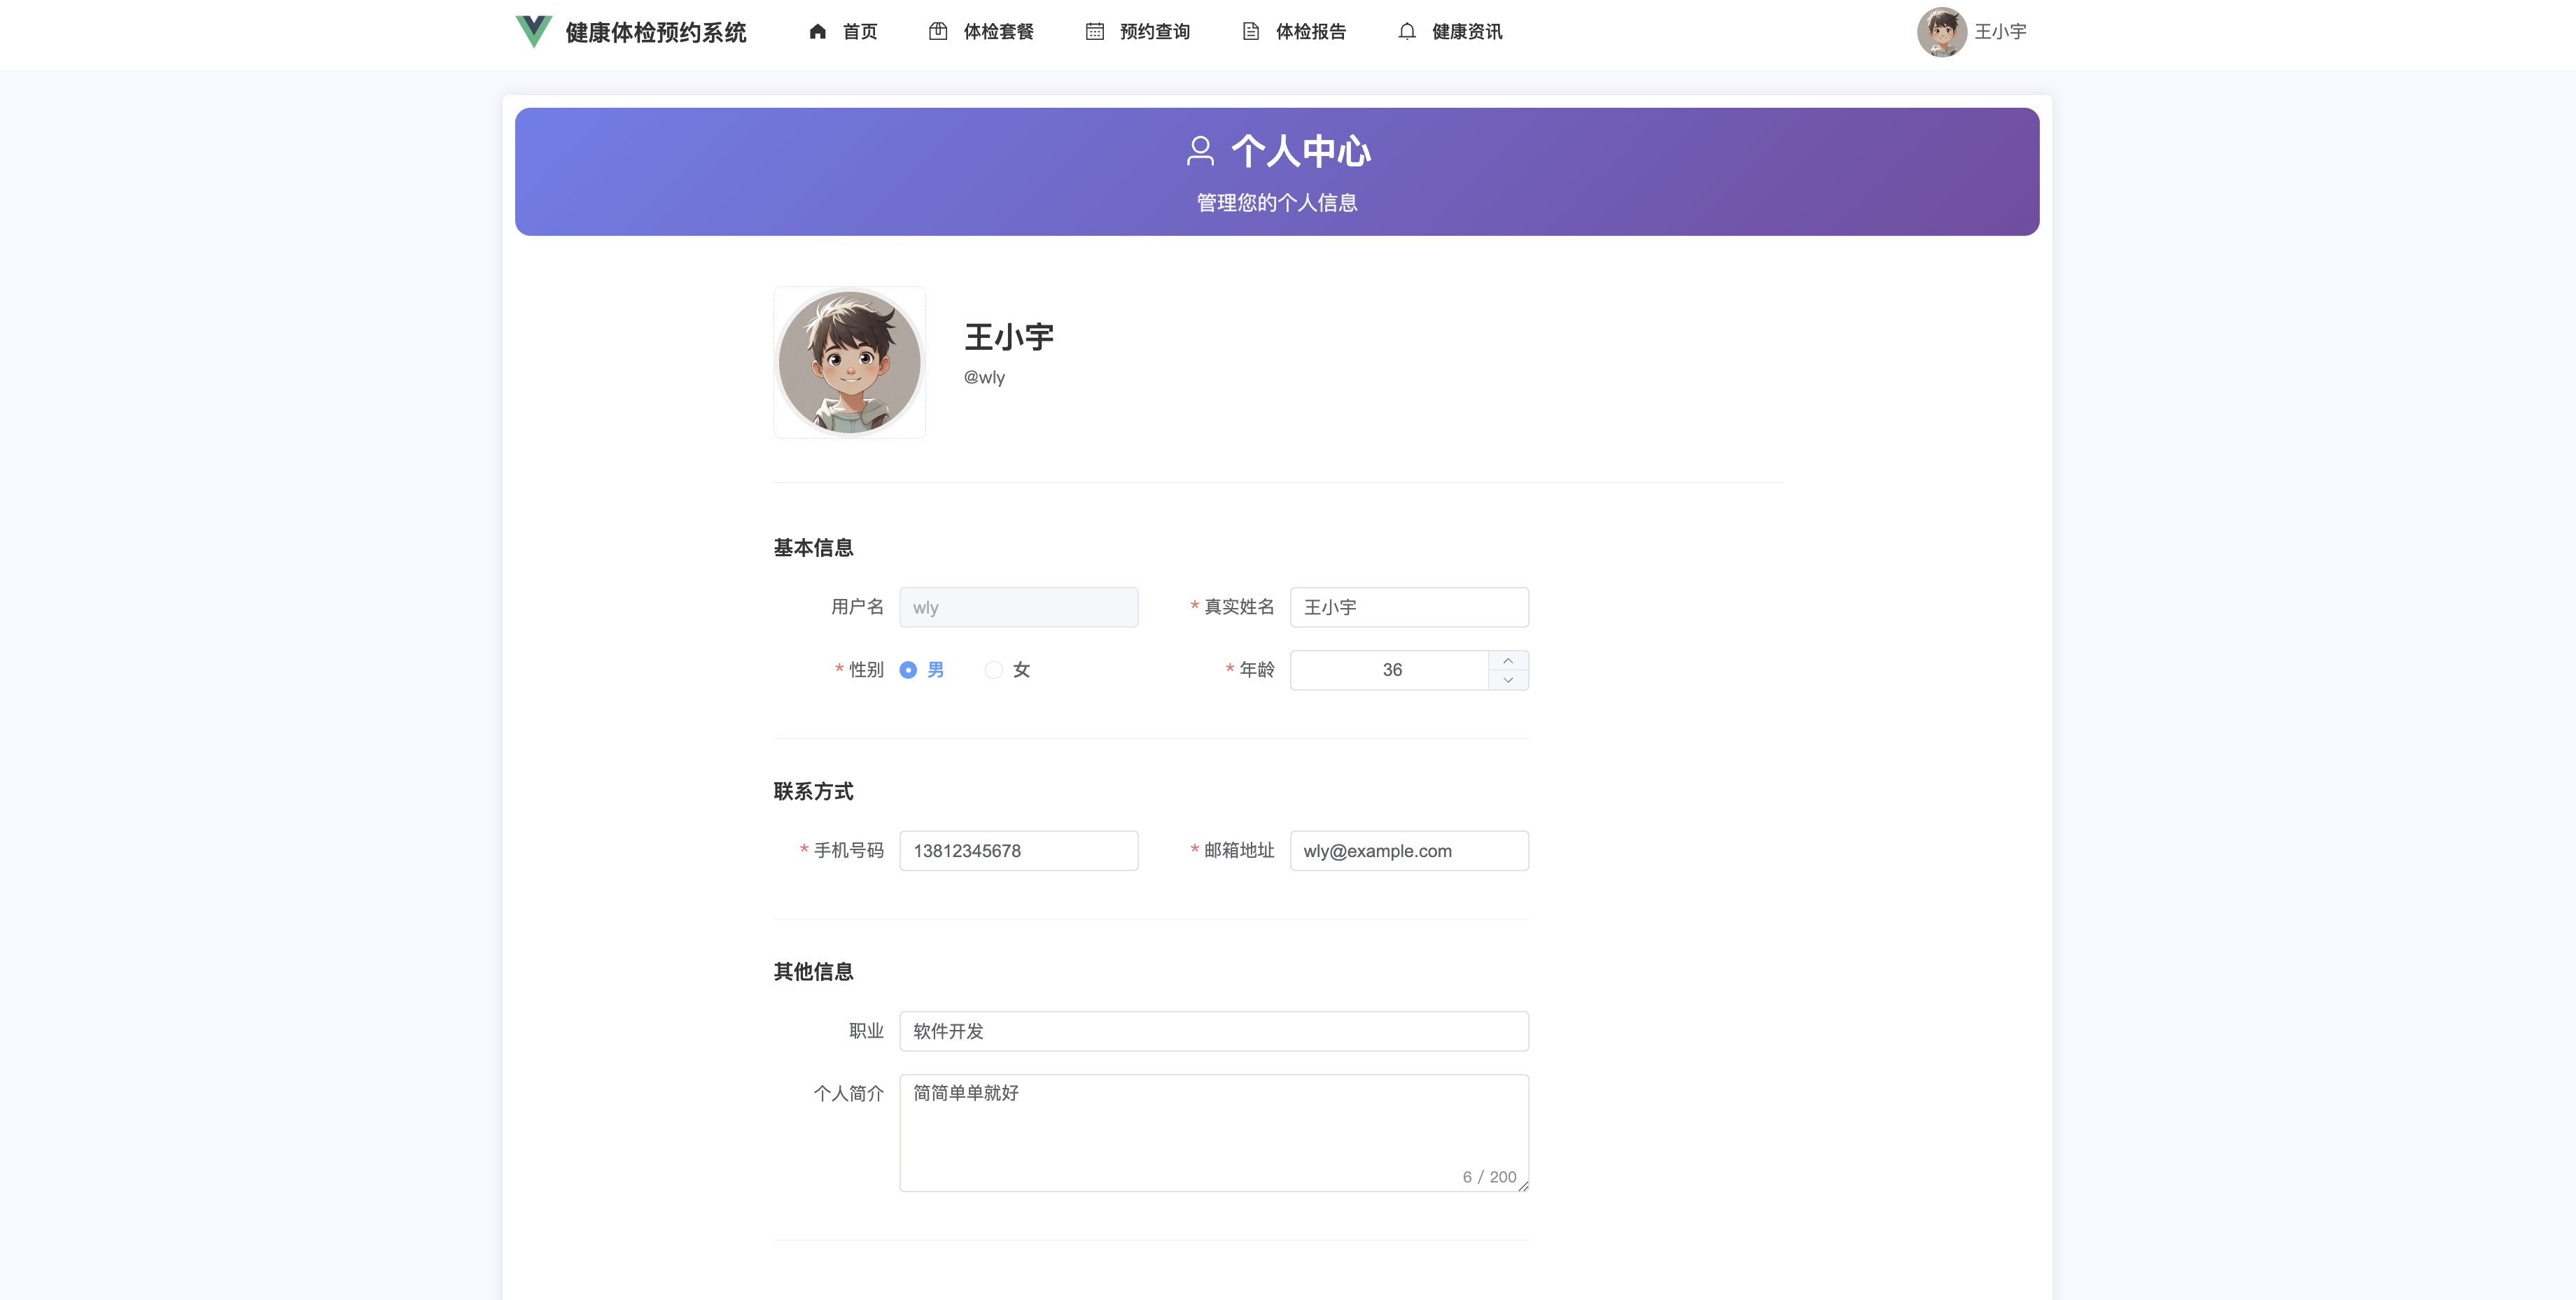
Task: Decrease age with the down arrow
Action: pos(1508,681)
